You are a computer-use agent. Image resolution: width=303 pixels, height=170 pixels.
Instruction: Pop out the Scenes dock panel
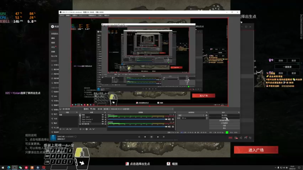tap(77, 112)
